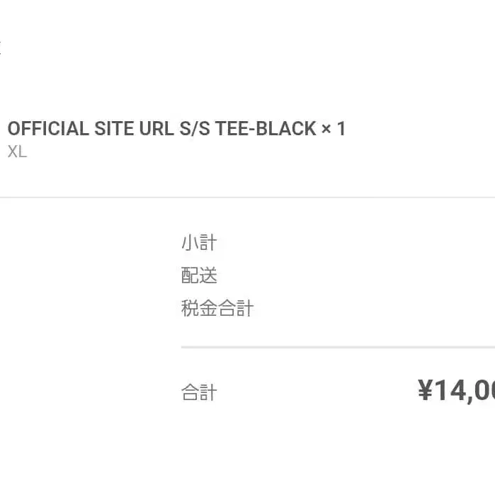Image resolution: width=495 pixels, height=495 pixels.
Task: Click the cut-off character at top-left edge
Action: pos(1,48)
